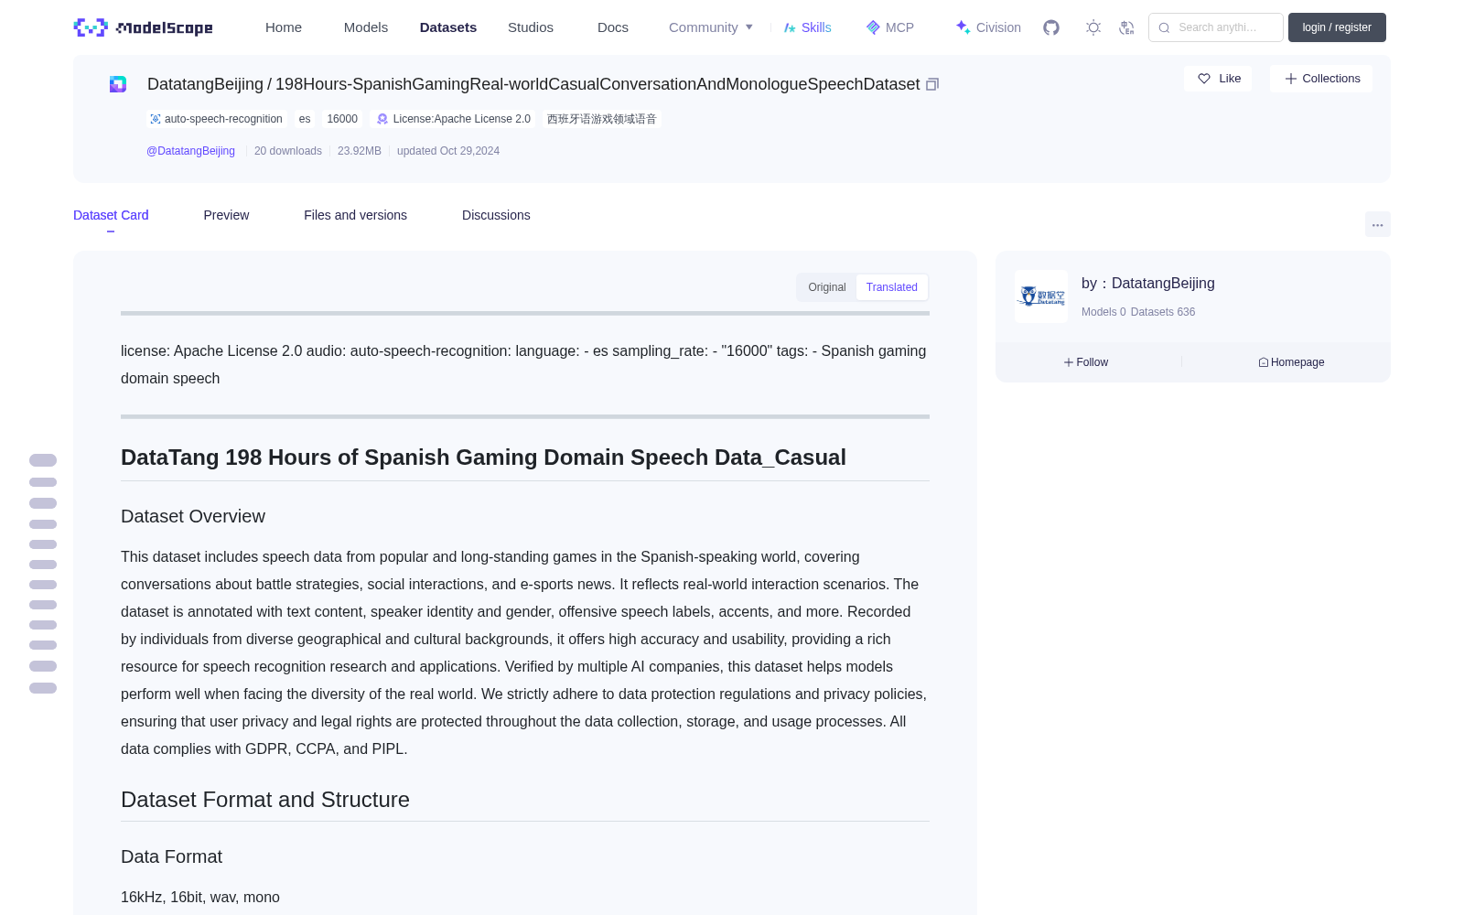Click the login / register button

click(1337, 27)
